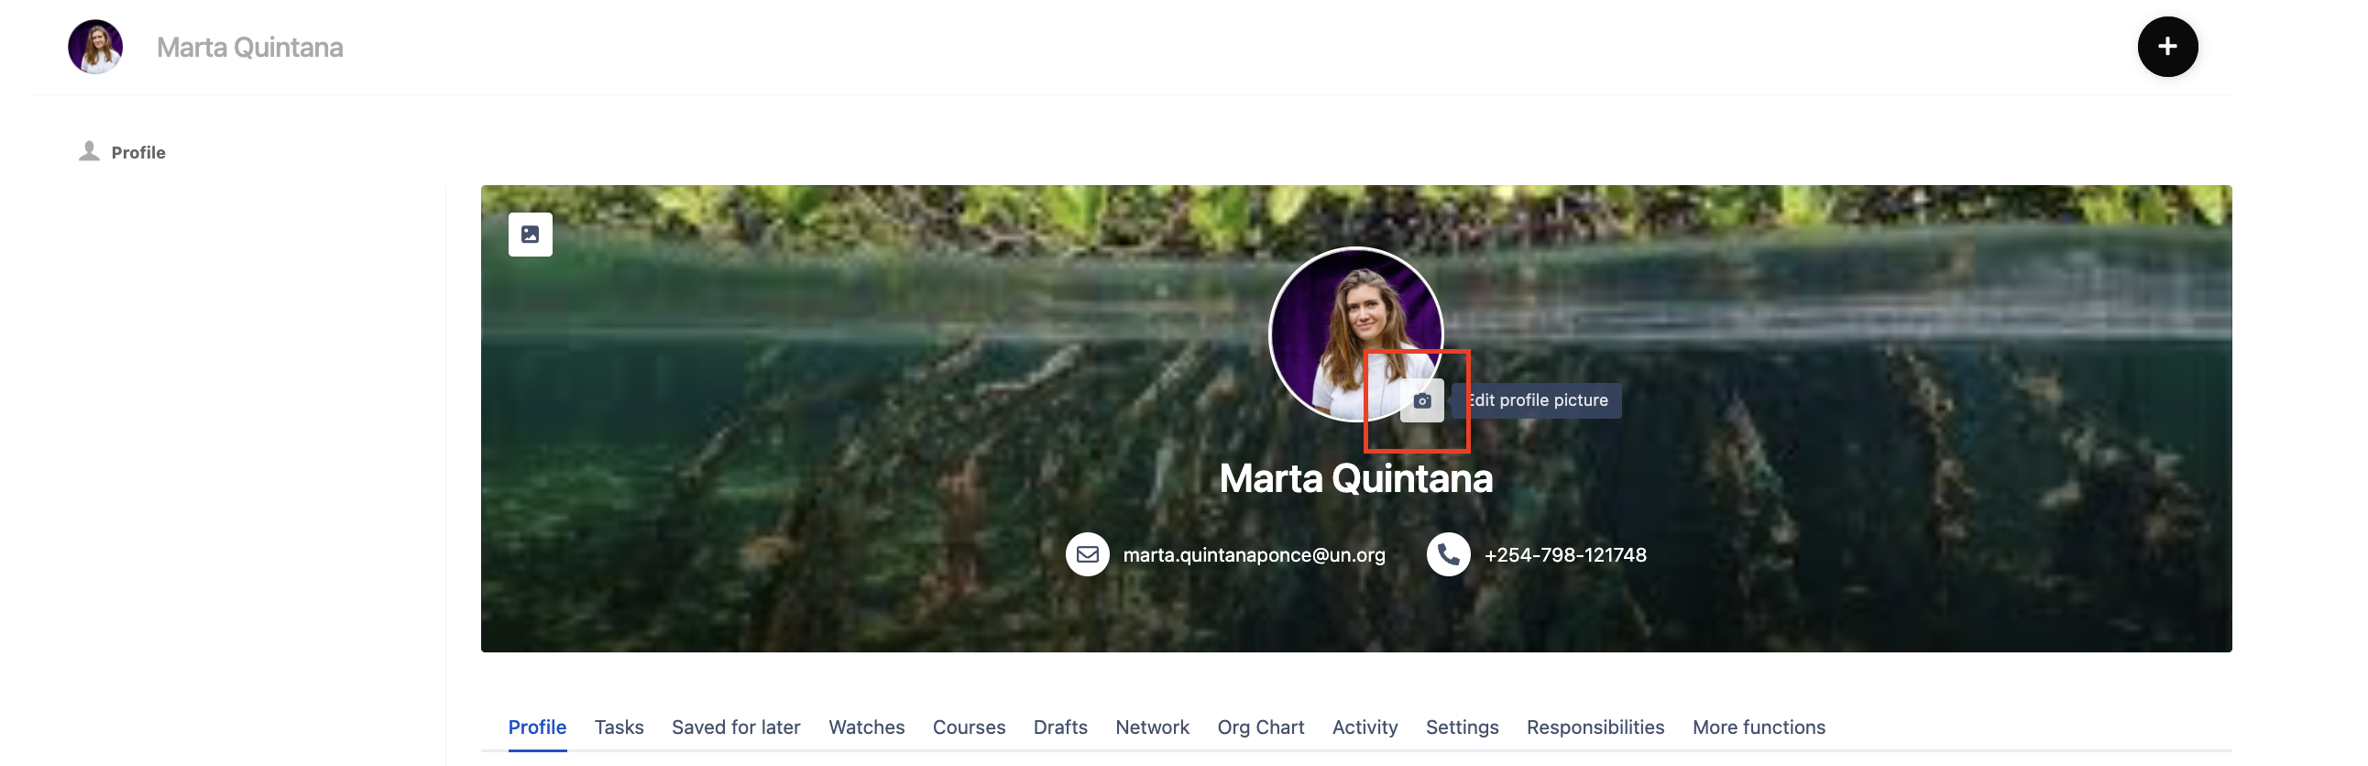View the Org Chart tab
Viewport: 2368px width, 766px height.
click(1260, 728)
